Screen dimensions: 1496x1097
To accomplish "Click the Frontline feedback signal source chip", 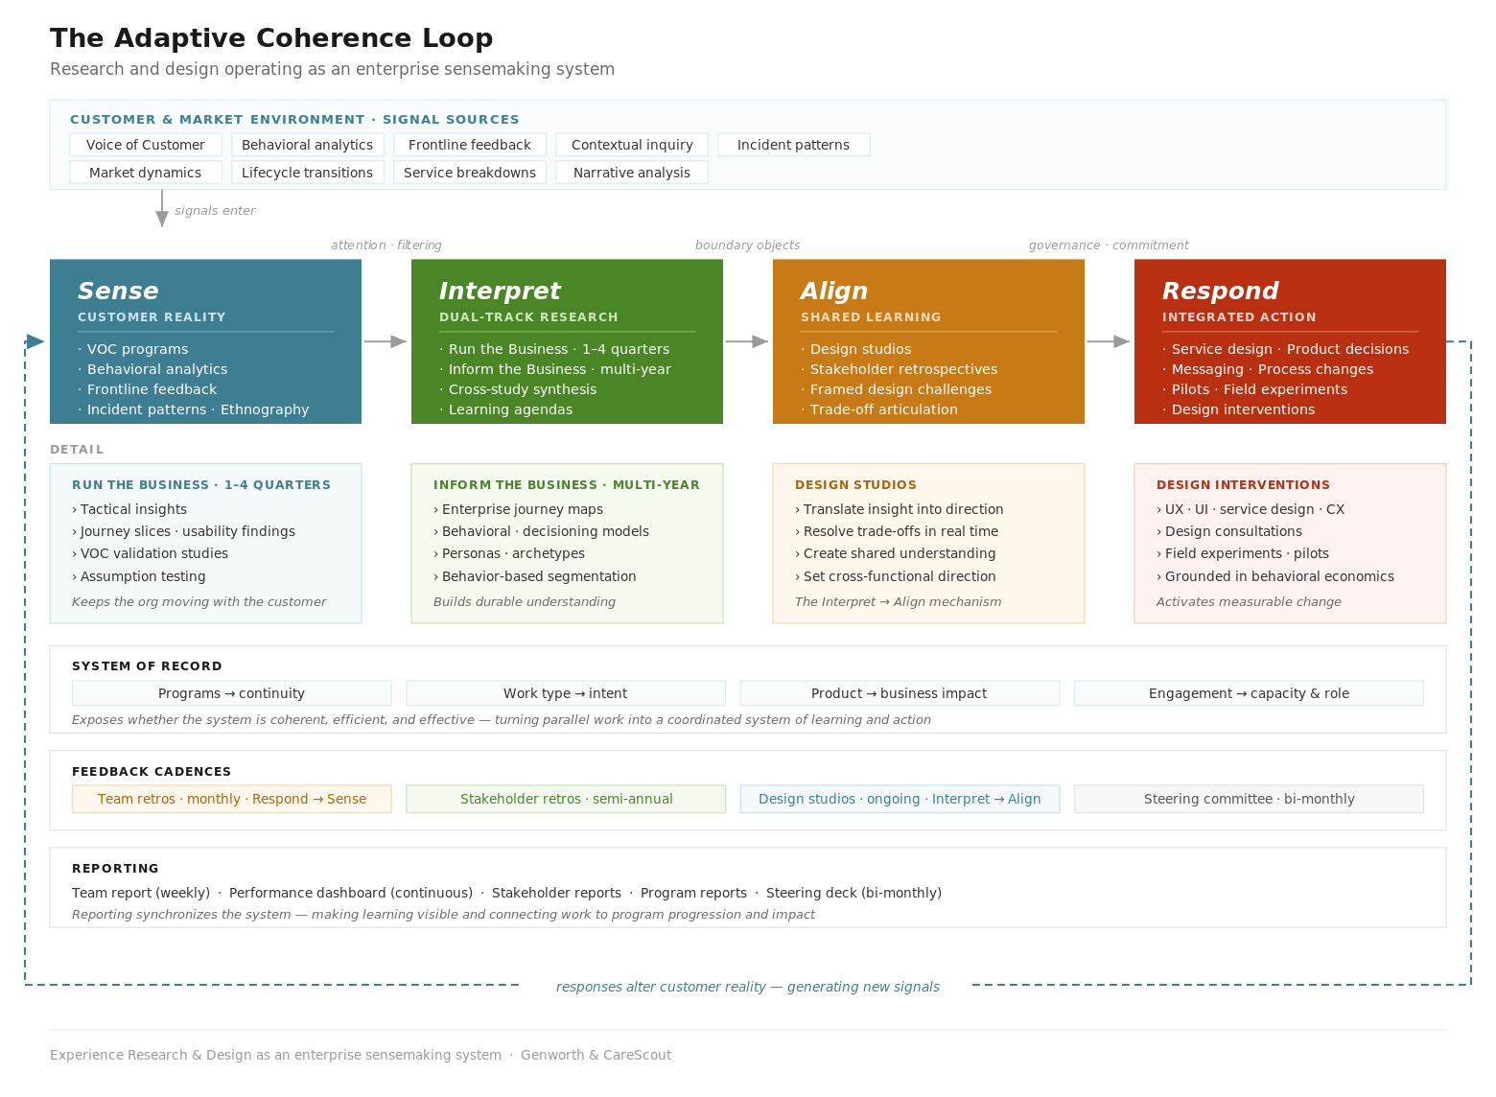I will point(470,145).
